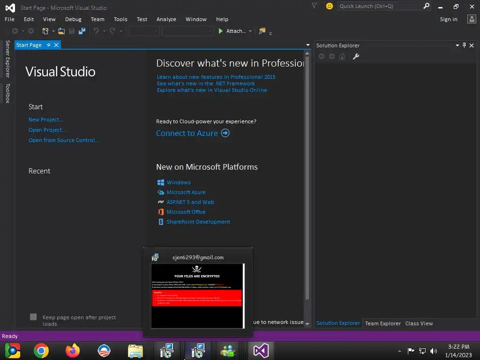Click the Quick Launch magnifier icon
This screenshot has width=480, height=360.
pyautogui.click(x=426, y=6)
